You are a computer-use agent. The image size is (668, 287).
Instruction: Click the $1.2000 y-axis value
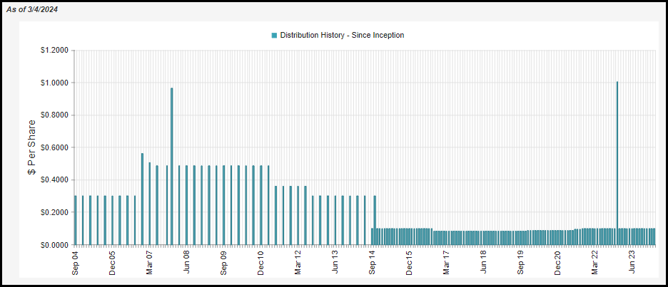56,50
